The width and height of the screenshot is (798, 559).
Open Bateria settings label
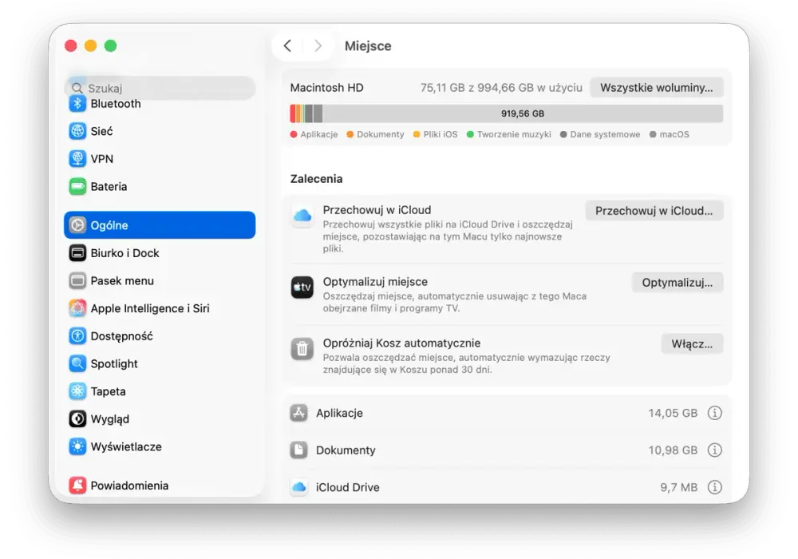(109, 186)
